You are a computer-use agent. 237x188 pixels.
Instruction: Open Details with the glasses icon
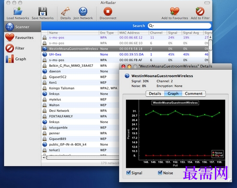[66, 11]
